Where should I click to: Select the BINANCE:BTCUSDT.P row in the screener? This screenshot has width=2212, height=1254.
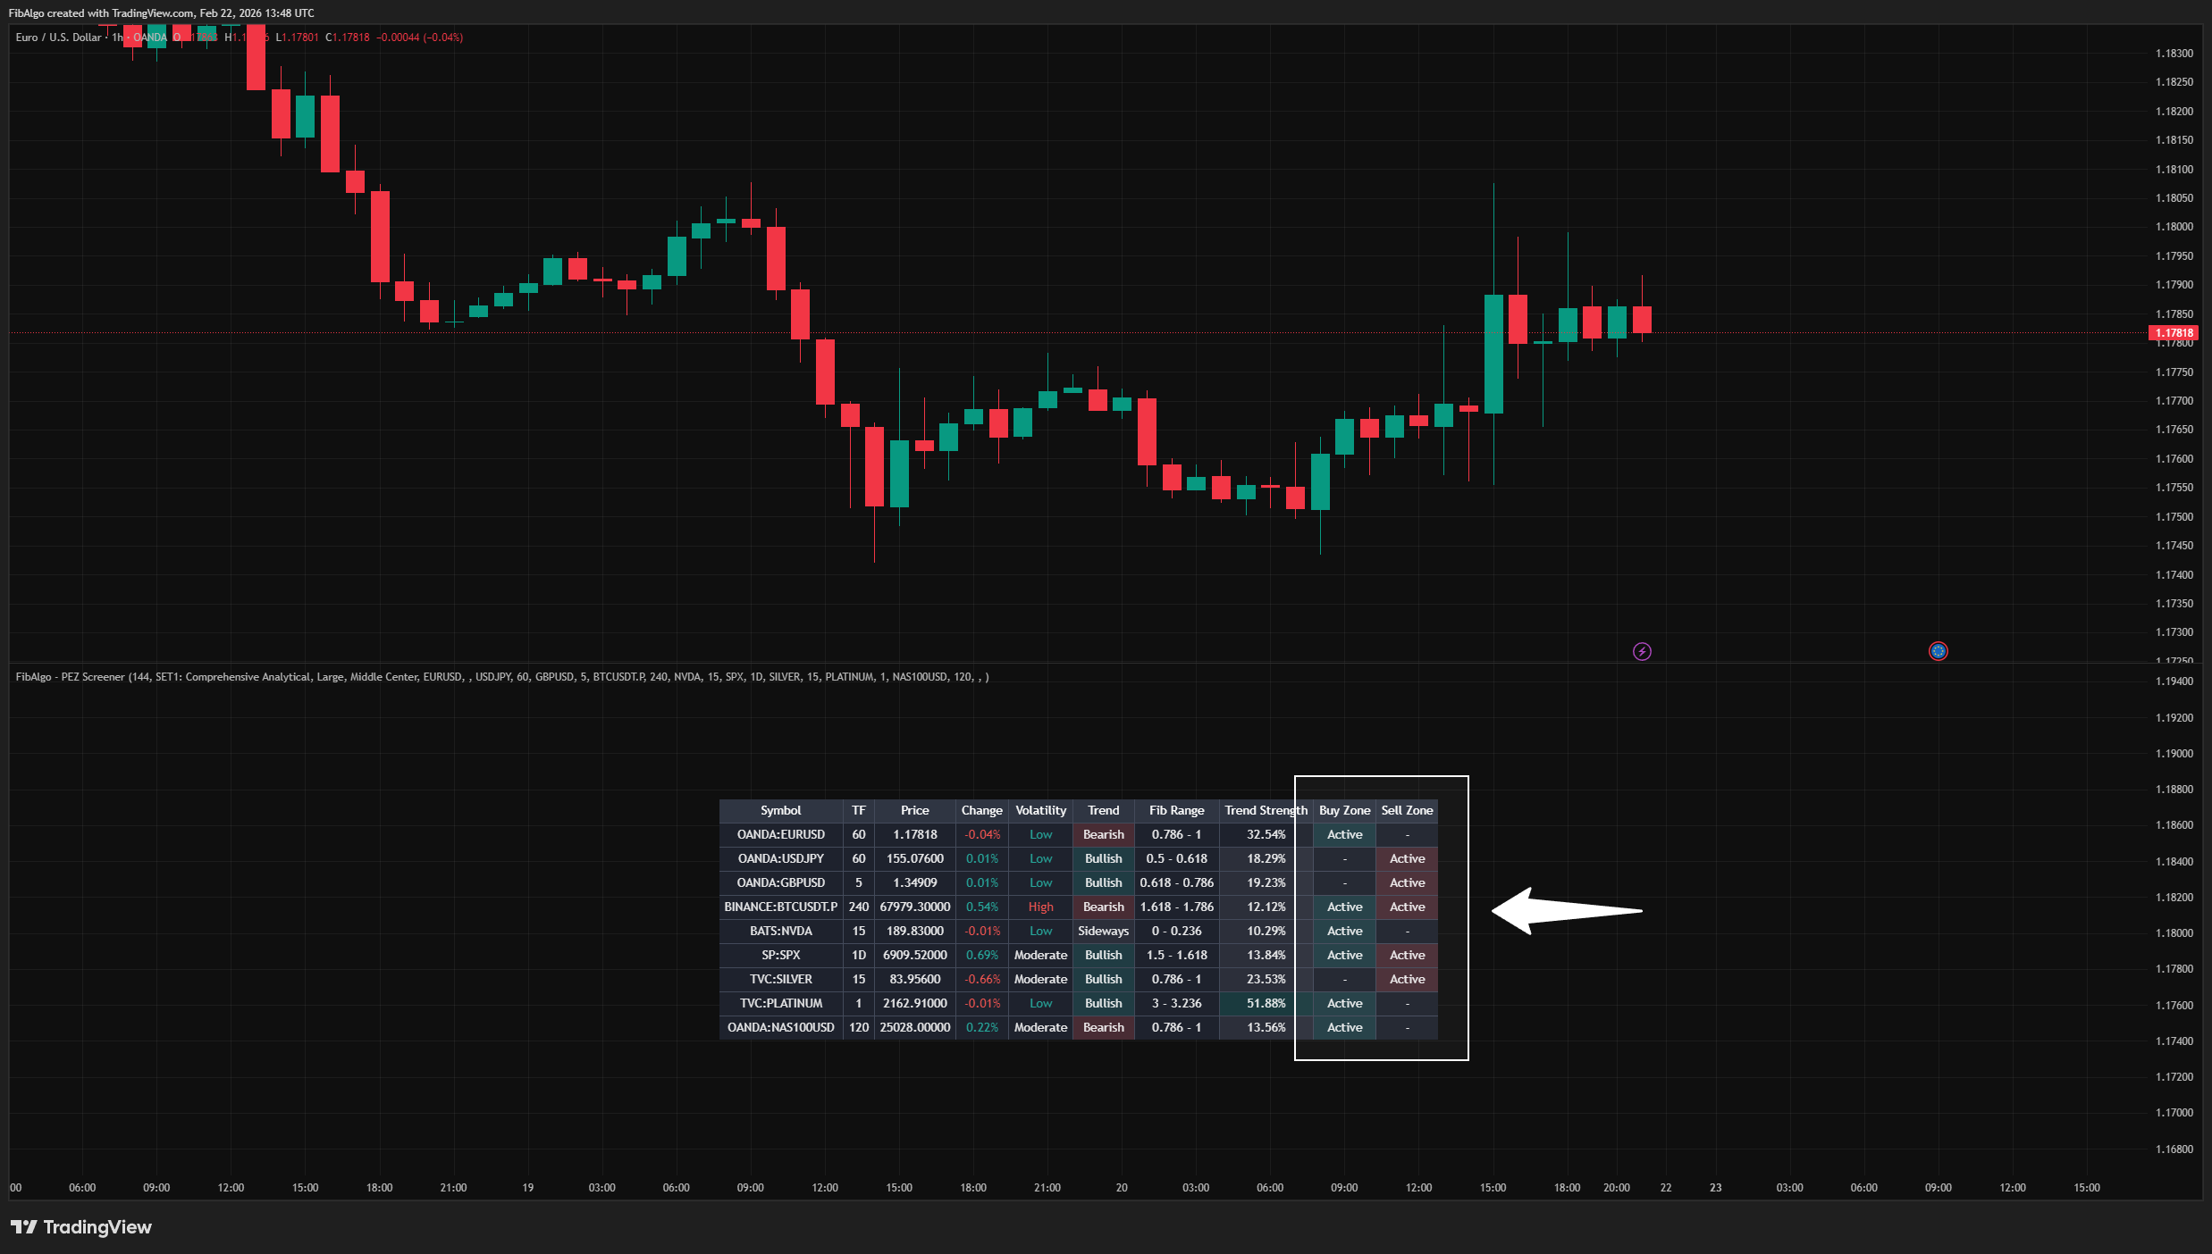(x=780, y=907)
